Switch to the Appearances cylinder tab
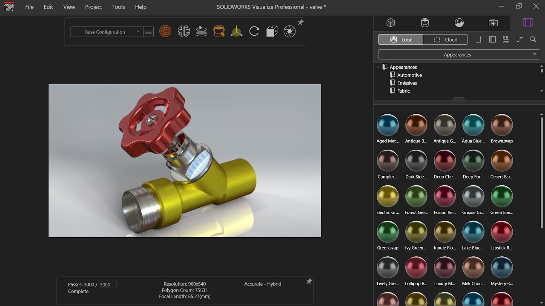 (x=425, y=23)
